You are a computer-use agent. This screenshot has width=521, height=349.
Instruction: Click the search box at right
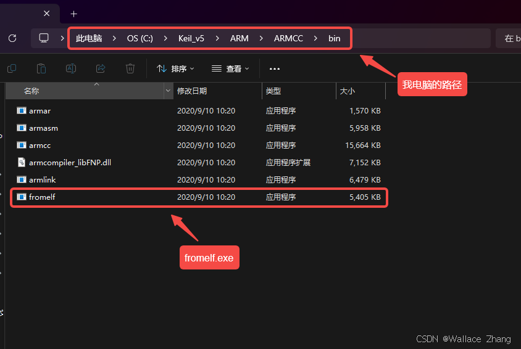(x=509, y=38)
